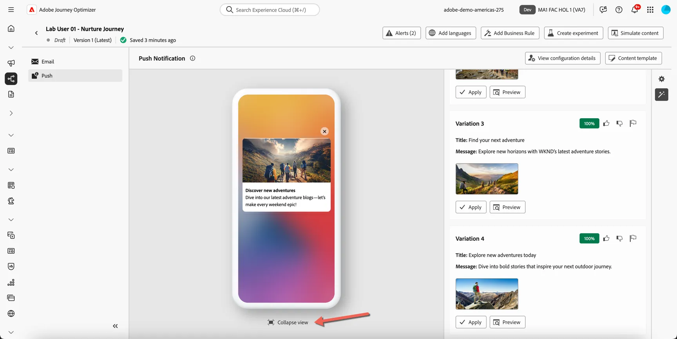Focus the Search Experience Cloud field
The height and width of the screenshot is (339, 677).
tap(270, 10)
